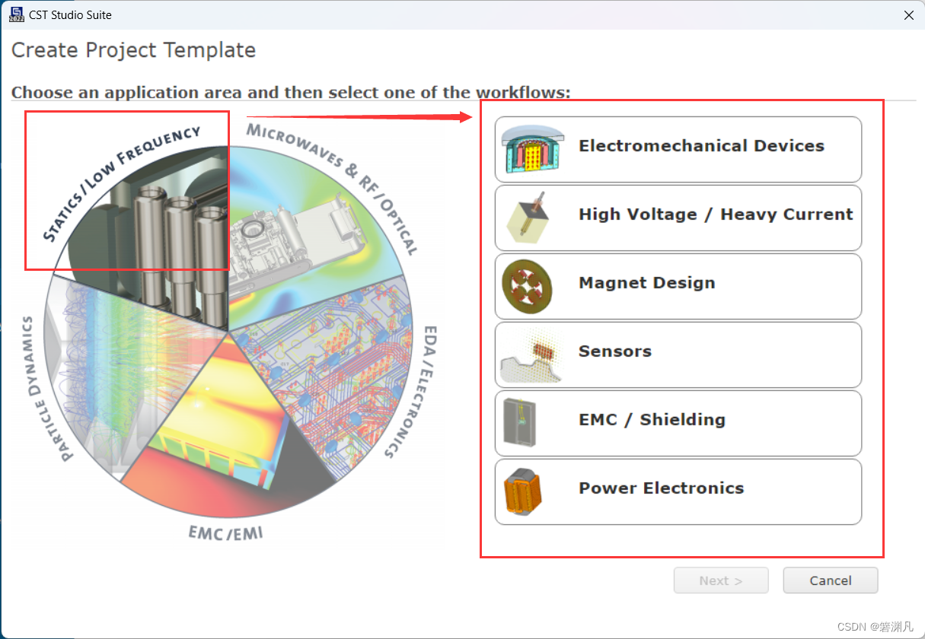Click the Sensors workflow icon
925x639 pixels.
click(x=531, y=358)
